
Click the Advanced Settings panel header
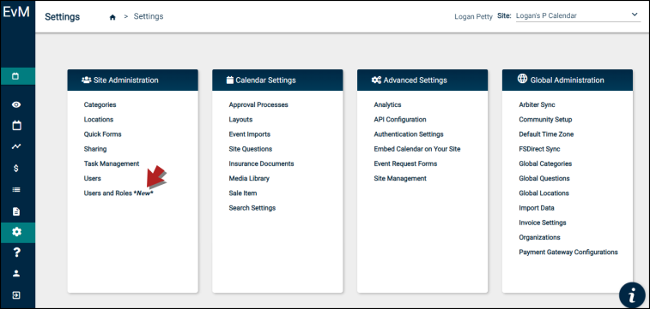point(422,80)
